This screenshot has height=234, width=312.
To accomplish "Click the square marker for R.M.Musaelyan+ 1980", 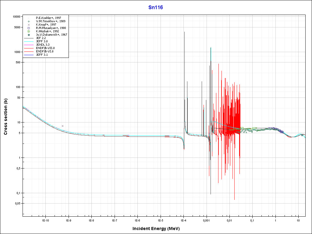I will [x=29, y=28].
